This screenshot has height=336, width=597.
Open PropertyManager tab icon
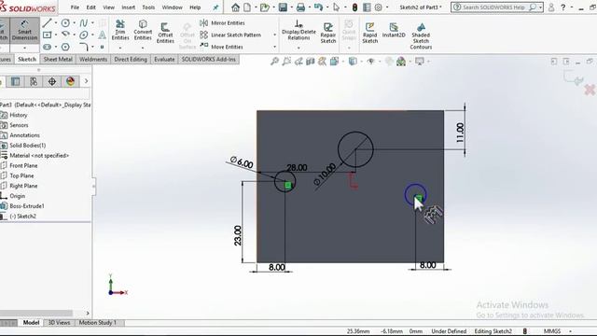[x=15, y=81]
